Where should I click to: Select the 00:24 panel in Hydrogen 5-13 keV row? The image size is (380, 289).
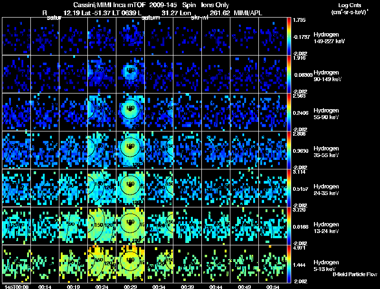tap(102, 264)
